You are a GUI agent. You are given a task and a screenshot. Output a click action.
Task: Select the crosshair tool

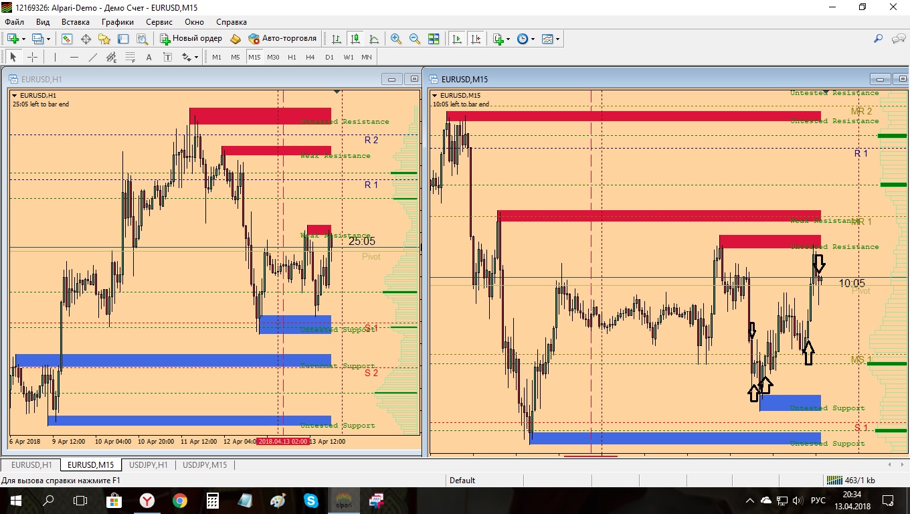31,57
